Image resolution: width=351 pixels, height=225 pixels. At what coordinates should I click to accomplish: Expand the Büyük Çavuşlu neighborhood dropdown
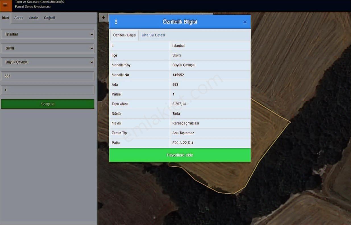tap(47, 62)
